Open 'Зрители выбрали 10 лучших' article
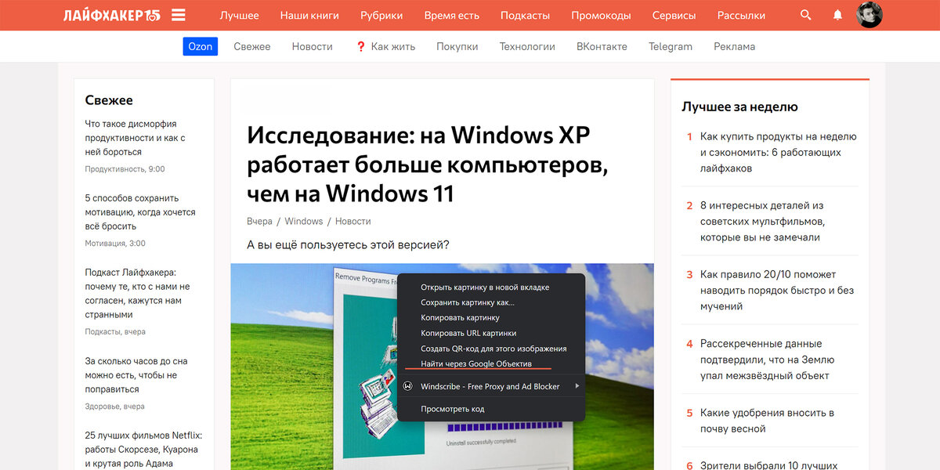This screenshot has width=940, height=470. [x=769, y=465]
